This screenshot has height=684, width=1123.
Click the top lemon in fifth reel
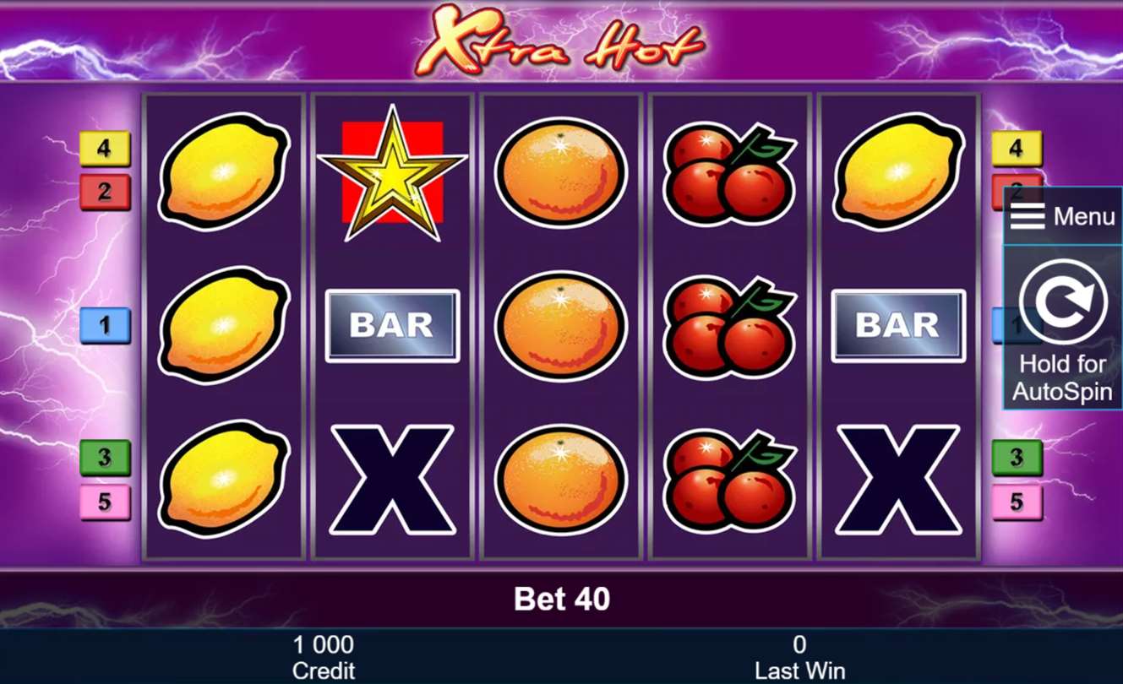pyautogui.click(x=899, y=172)
